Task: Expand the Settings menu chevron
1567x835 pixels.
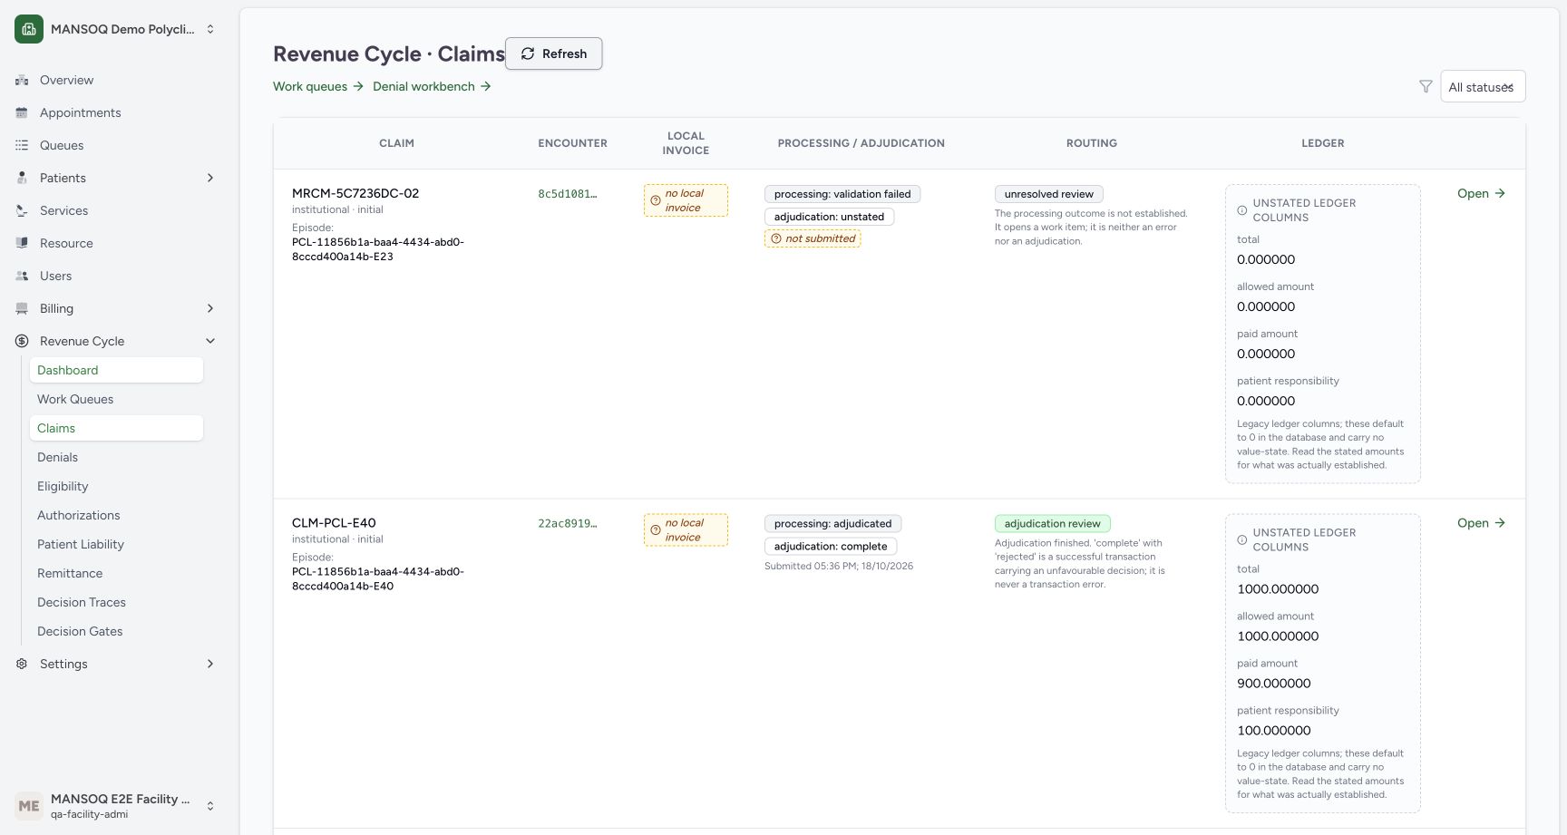Action: tap(210, 664)
